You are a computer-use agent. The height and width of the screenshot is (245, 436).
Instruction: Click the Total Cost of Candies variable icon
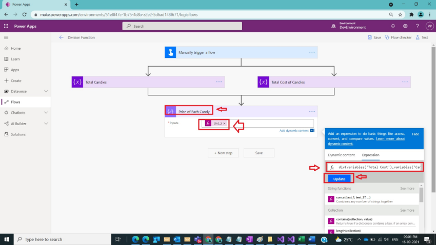263,82
